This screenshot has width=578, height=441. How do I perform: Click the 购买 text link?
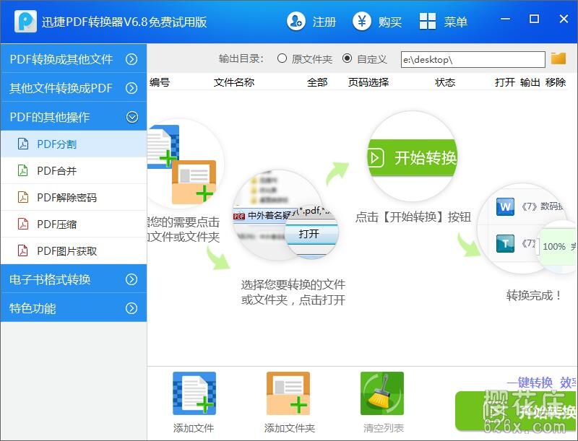[390, 22]
